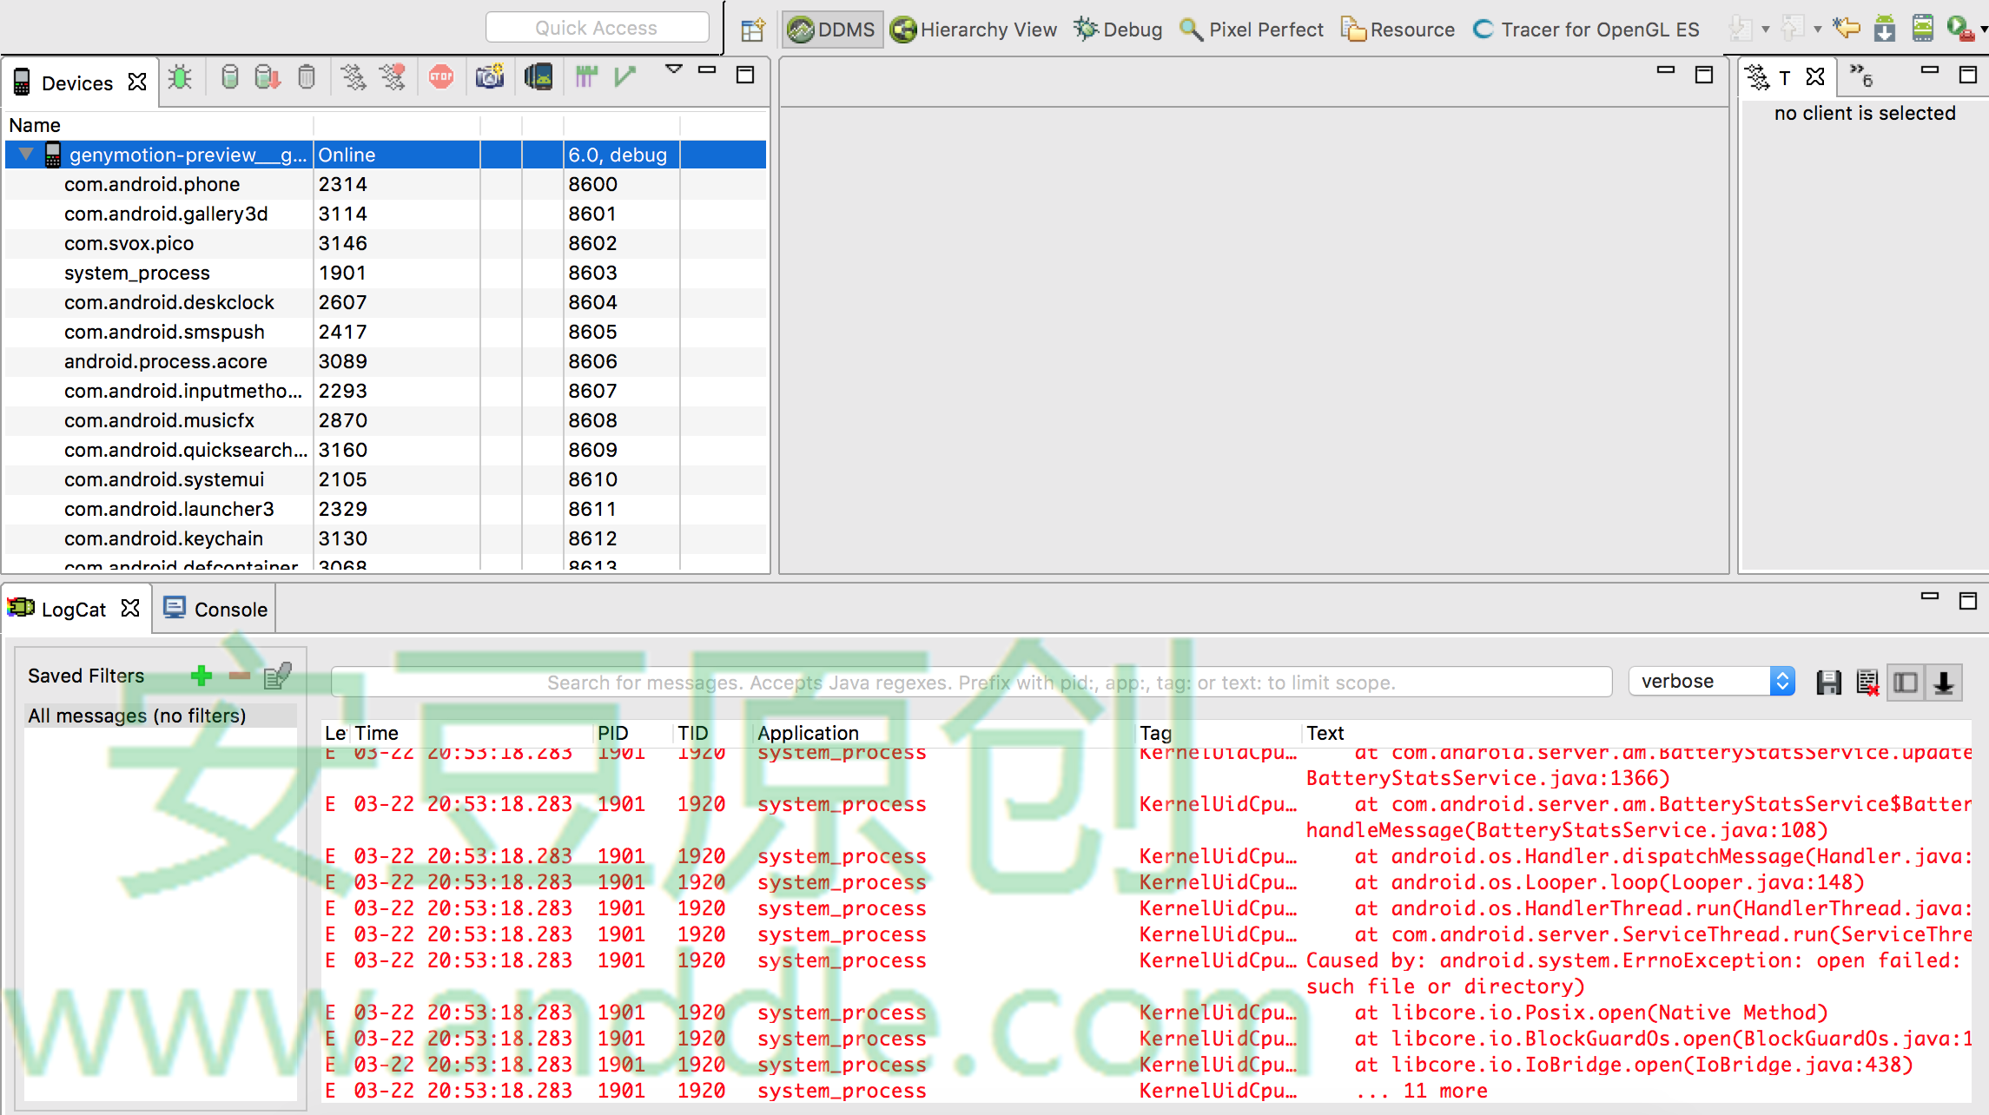
Task: Select com.android.systemui process row
Action: tap(164, 479)
